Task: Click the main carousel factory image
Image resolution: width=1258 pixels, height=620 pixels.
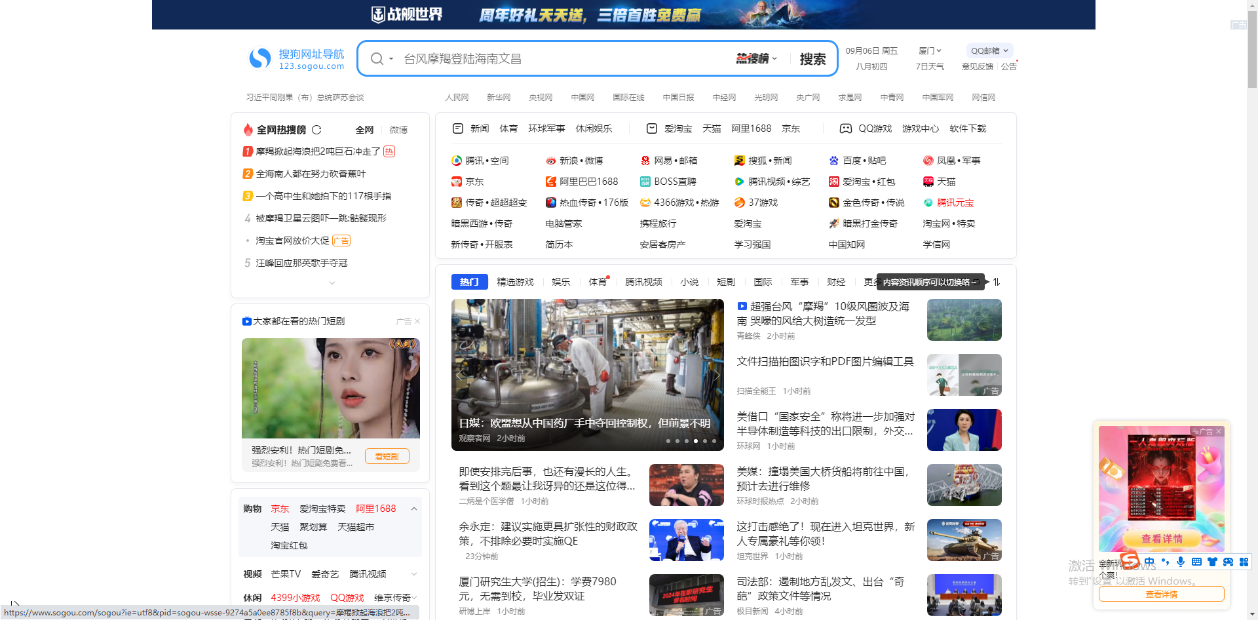Action: click(588, 375)
